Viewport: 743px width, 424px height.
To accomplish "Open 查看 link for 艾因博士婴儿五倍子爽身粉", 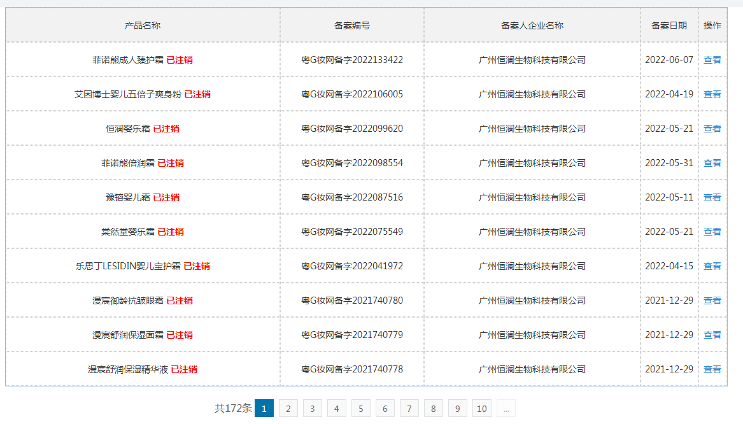I will click(x=712, y=94).
